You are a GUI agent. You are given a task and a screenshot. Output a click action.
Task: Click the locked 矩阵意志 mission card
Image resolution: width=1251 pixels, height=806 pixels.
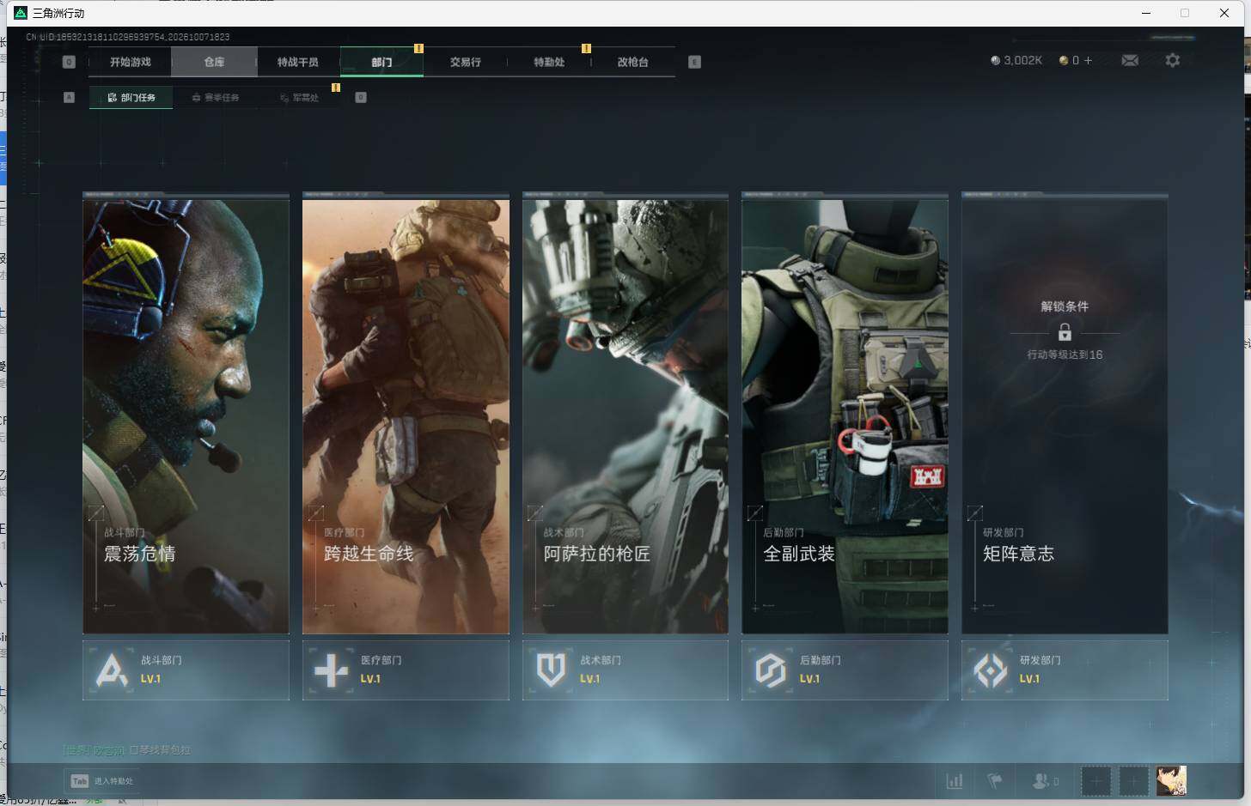click(1065, 414)
